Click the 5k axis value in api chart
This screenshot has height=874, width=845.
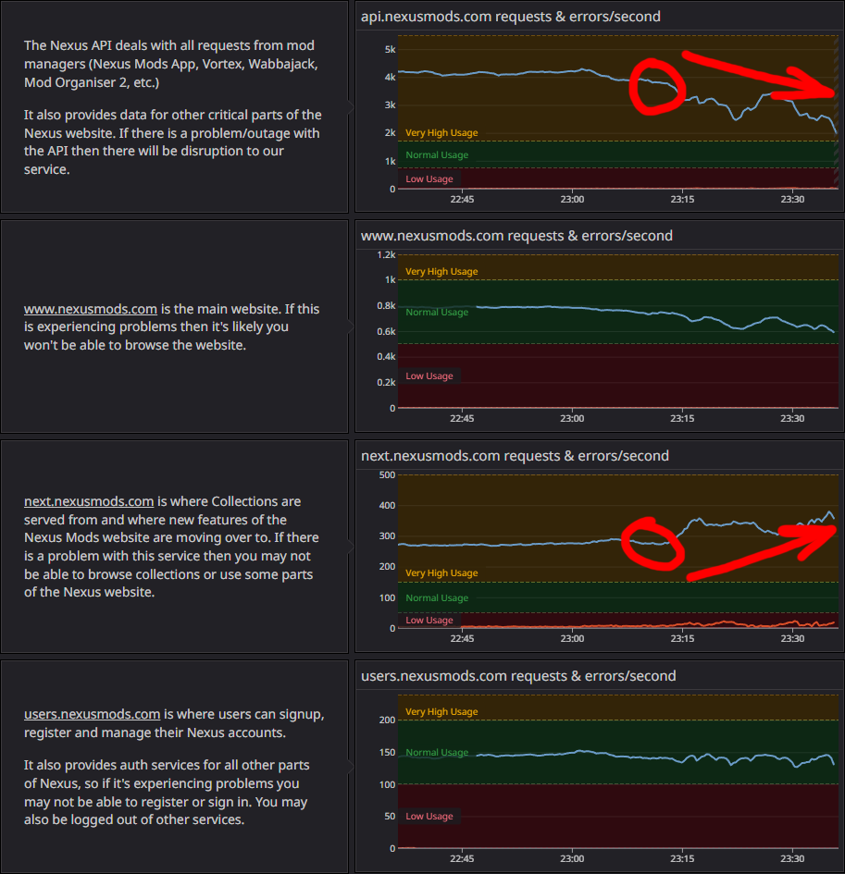[x=390, y=50]
